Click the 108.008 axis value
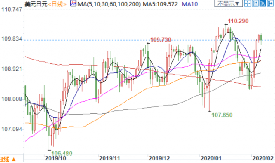Viewport: 275px width, 163px height. pyautogui.click(x=12, y=99)
